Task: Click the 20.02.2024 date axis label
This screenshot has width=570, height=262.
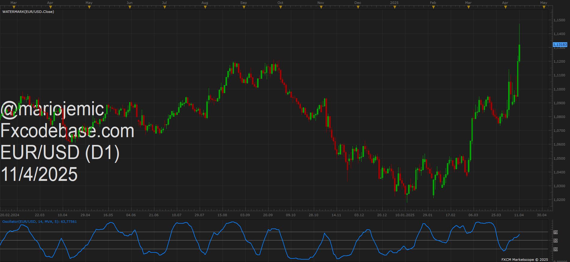Action: coord(10,215)
